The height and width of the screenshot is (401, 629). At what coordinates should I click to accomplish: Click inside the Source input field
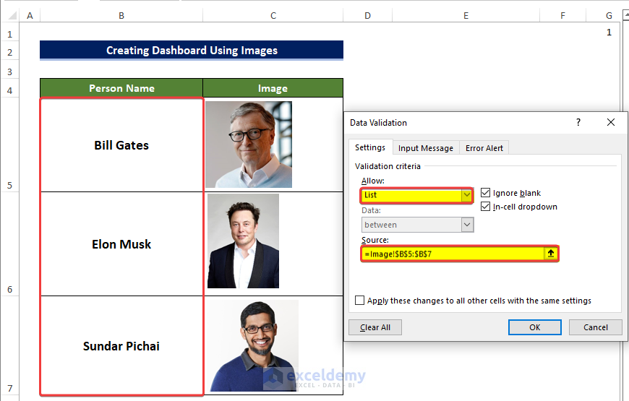[x=453, y=254]
